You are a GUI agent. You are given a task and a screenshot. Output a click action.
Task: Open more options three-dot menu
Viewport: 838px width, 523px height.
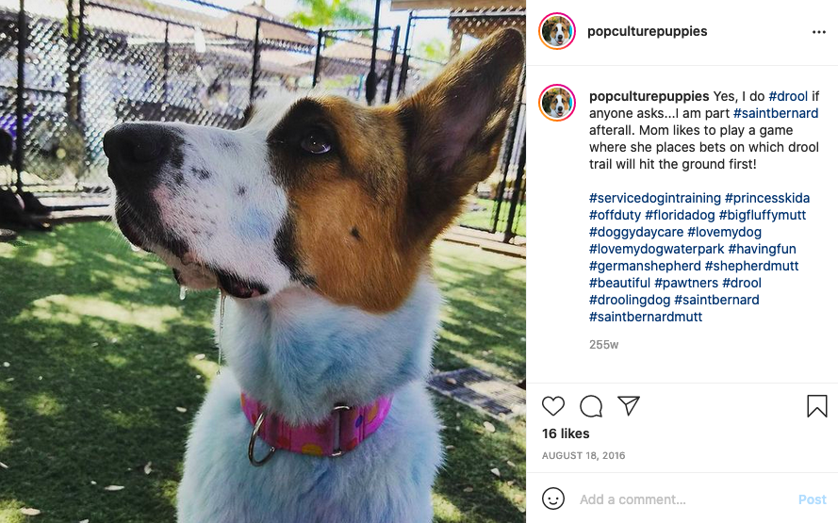click(819, 32)
